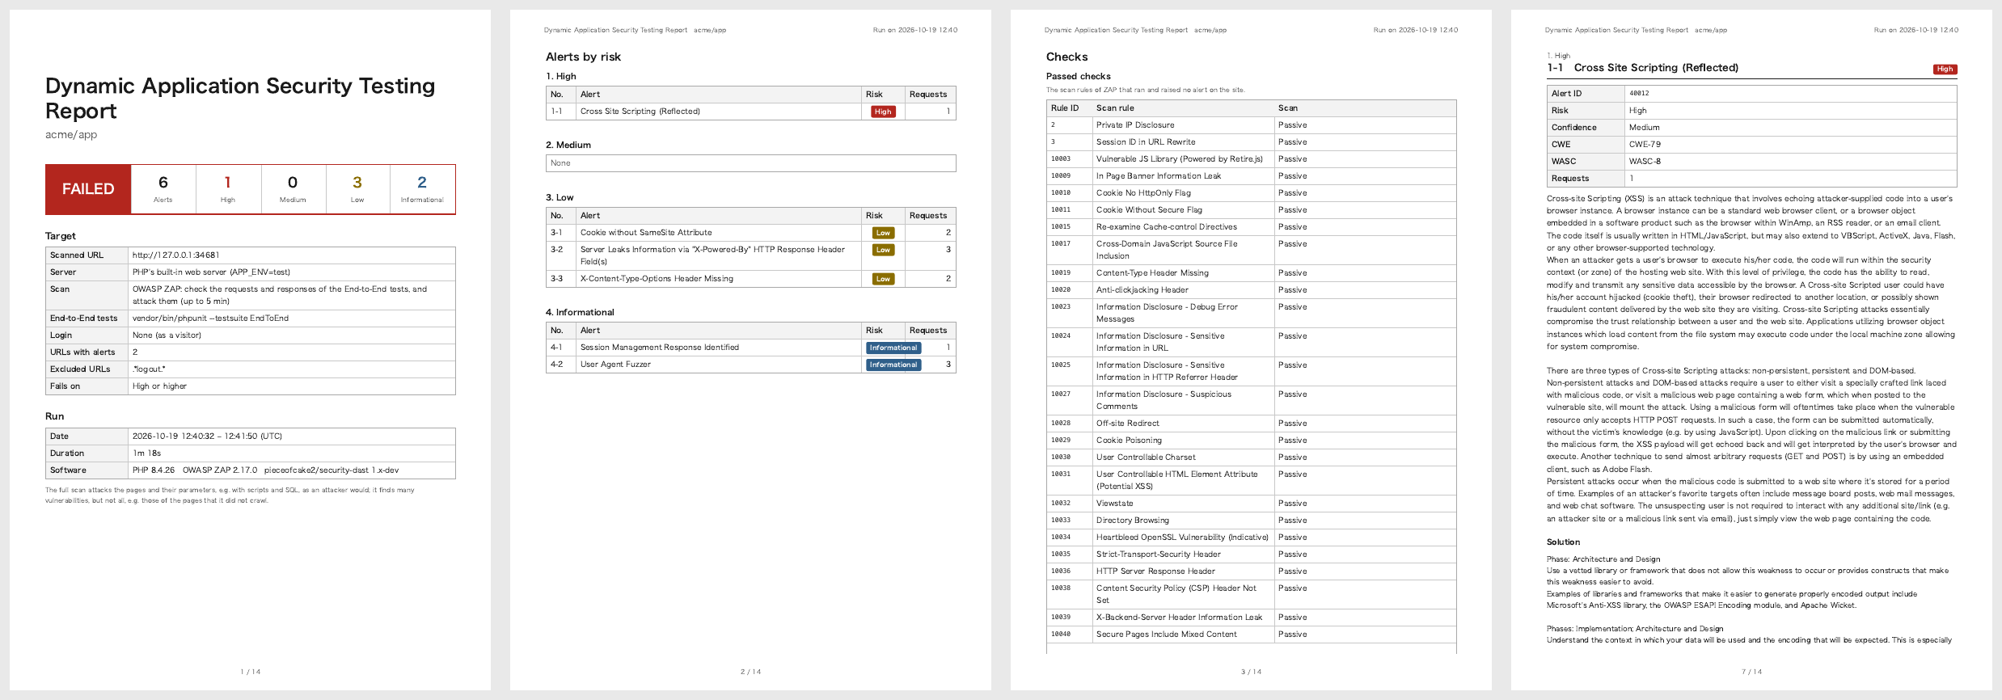Select the '2 Informational' summary count cell
The width and height of the screenshot is (2002, 700).
pos(422,189)
